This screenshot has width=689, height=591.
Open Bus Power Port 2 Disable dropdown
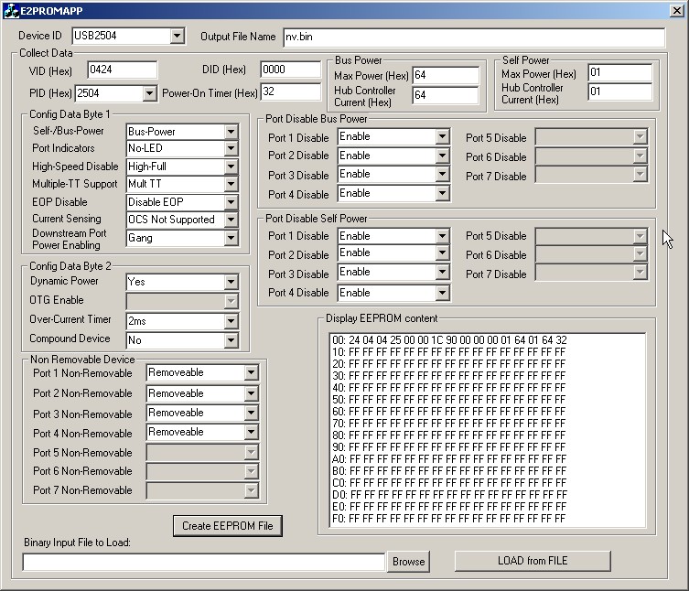tap(443, 156)
